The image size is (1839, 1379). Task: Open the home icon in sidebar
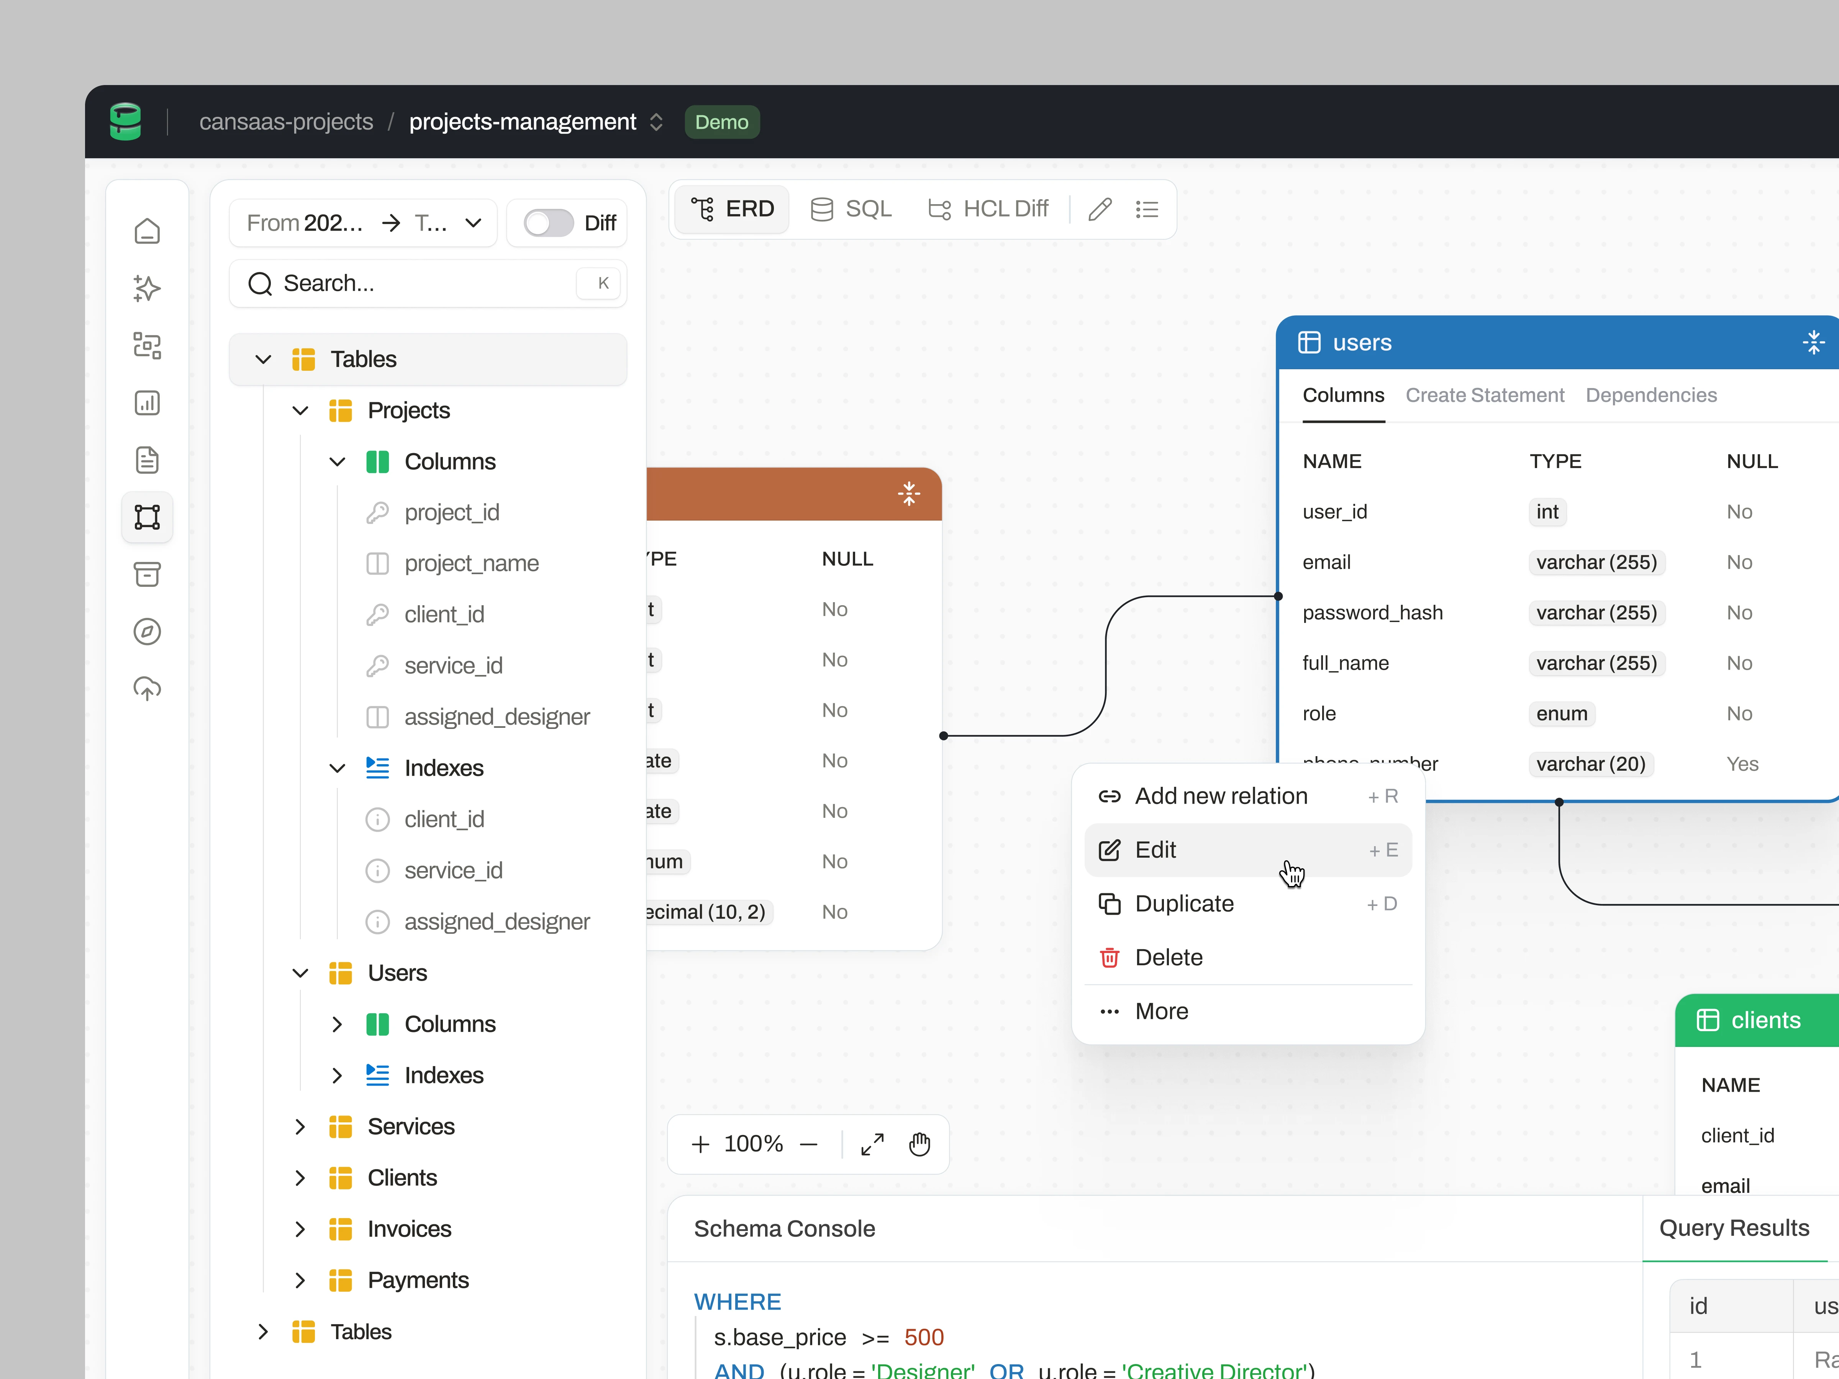147,231
